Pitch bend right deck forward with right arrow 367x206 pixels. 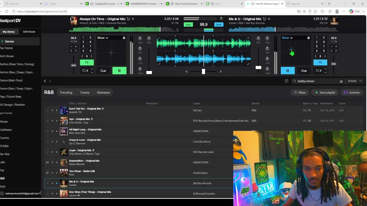coord(336,51)
